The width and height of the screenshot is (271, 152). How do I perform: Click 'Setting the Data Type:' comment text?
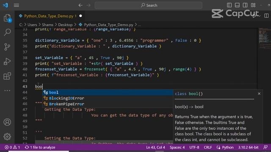pos(70,138)
